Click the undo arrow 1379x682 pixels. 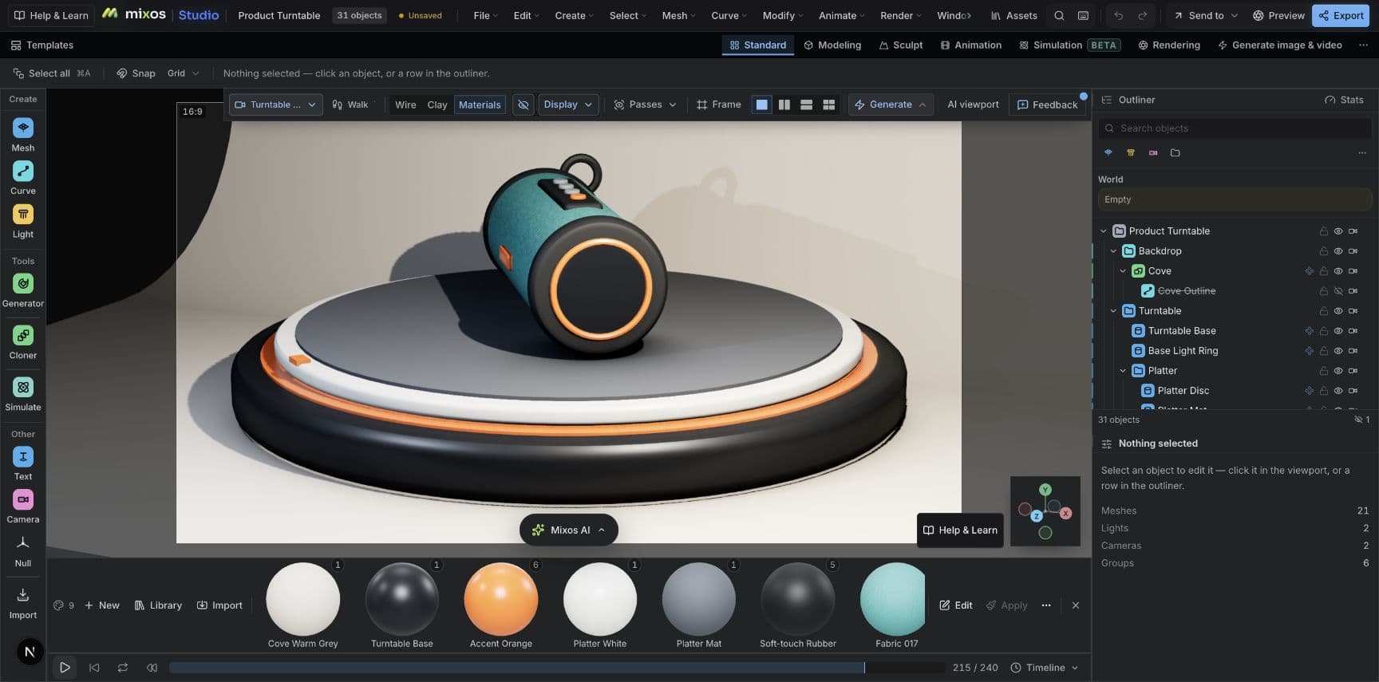point(1119,15)
